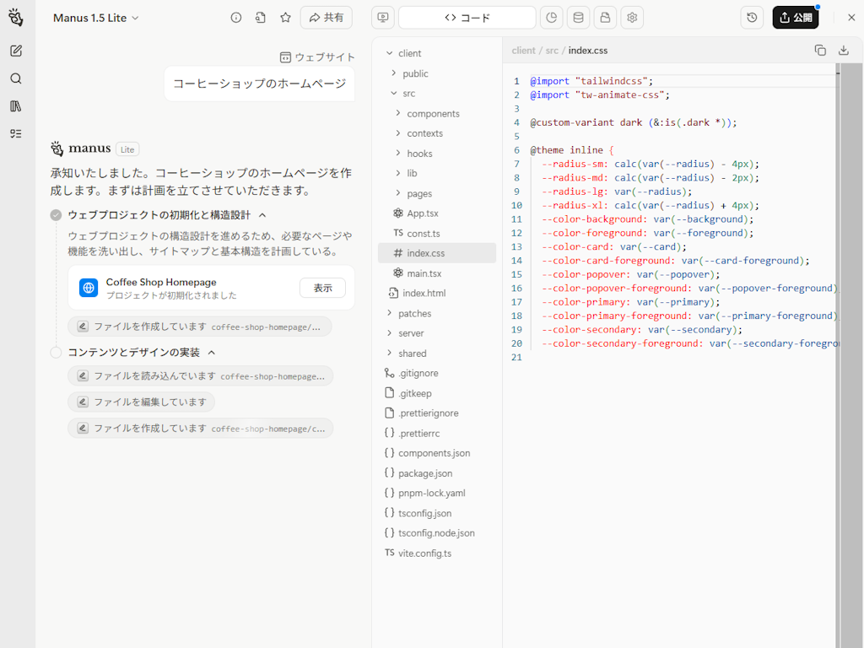Screen dimensions: 864x648
Task: Open file info with the circled-i icon
Action: tap(235, 16)
